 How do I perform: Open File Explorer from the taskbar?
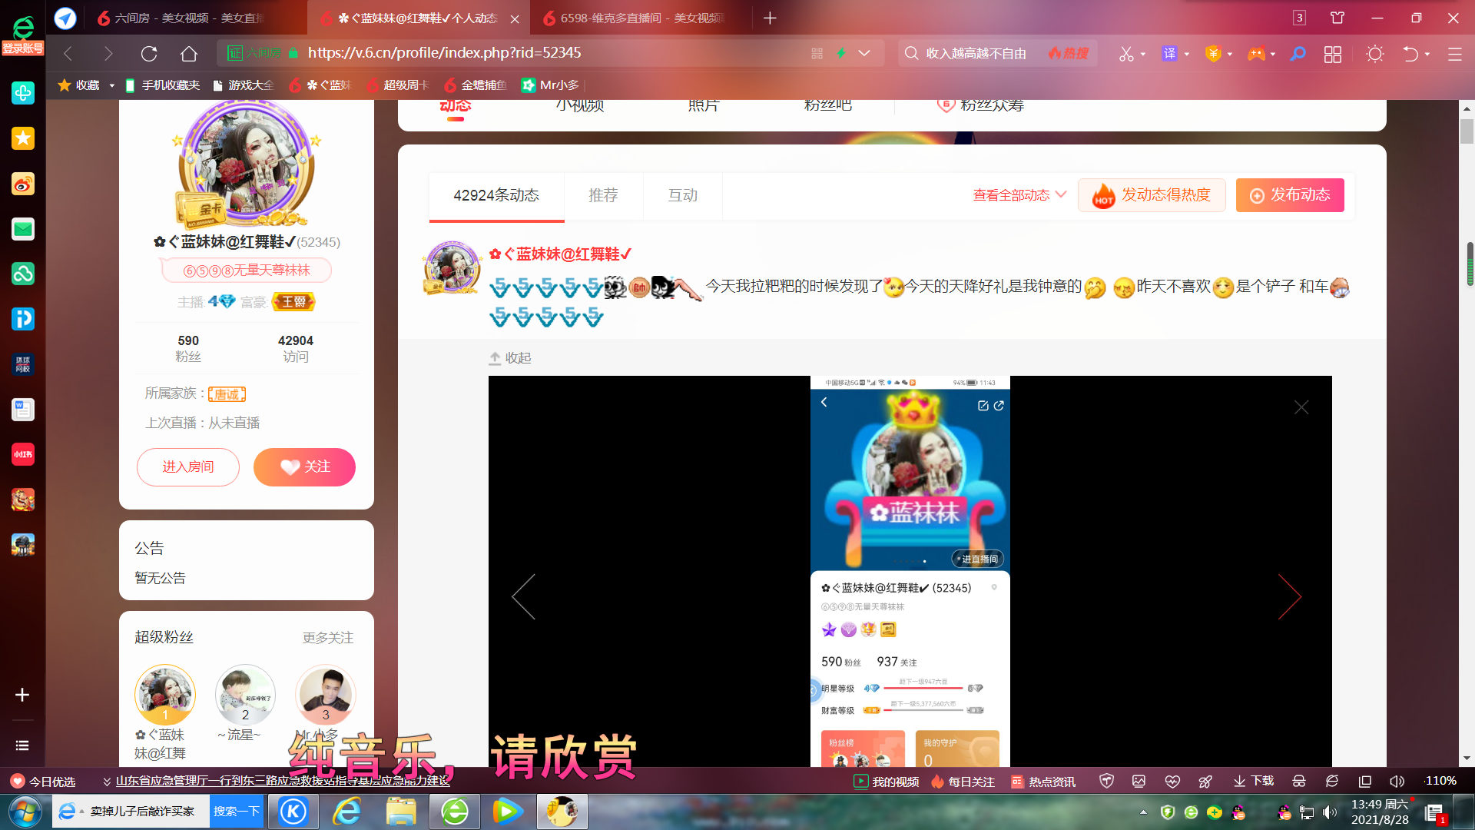coord(401,812)
